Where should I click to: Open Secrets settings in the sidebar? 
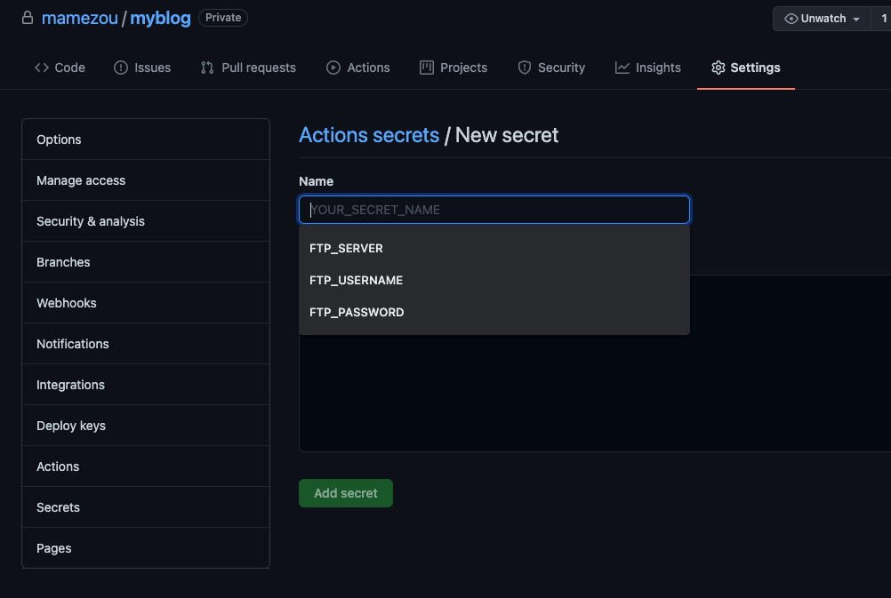click(x=146, y=507)
